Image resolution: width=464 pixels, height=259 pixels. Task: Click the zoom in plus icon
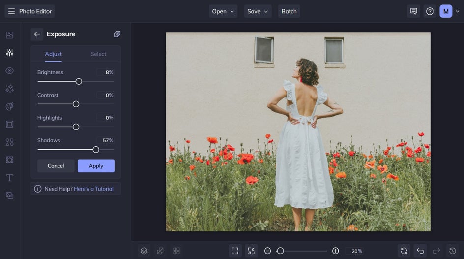coord(336,251)
